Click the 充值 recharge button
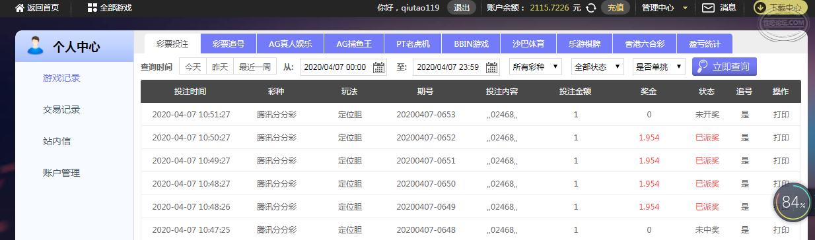This screenshot has height=240, width=815. click(x=616, y=8)
